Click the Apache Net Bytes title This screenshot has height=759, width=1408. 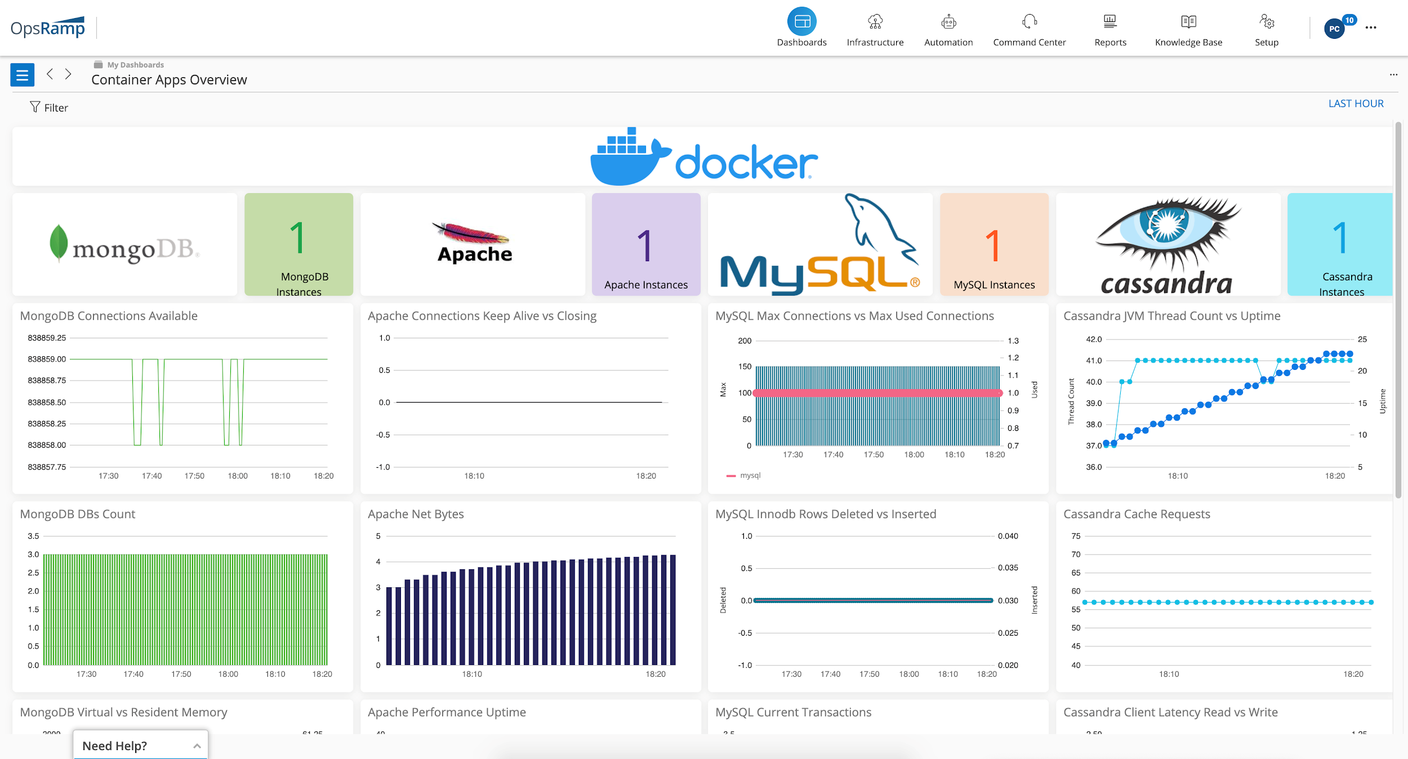(x=416, y=514)
